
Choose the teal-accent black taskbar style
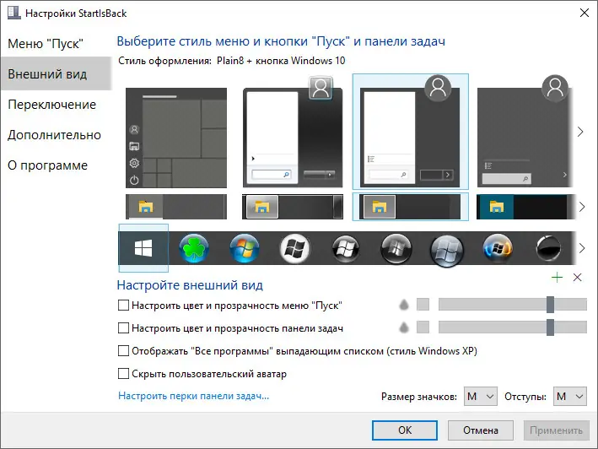[x=525, y=207]
